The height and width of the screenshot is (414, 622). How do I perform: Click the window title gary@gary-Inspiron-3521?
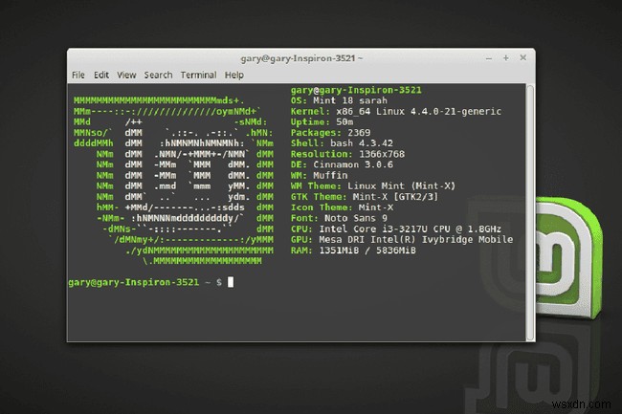tap(301, 58)
